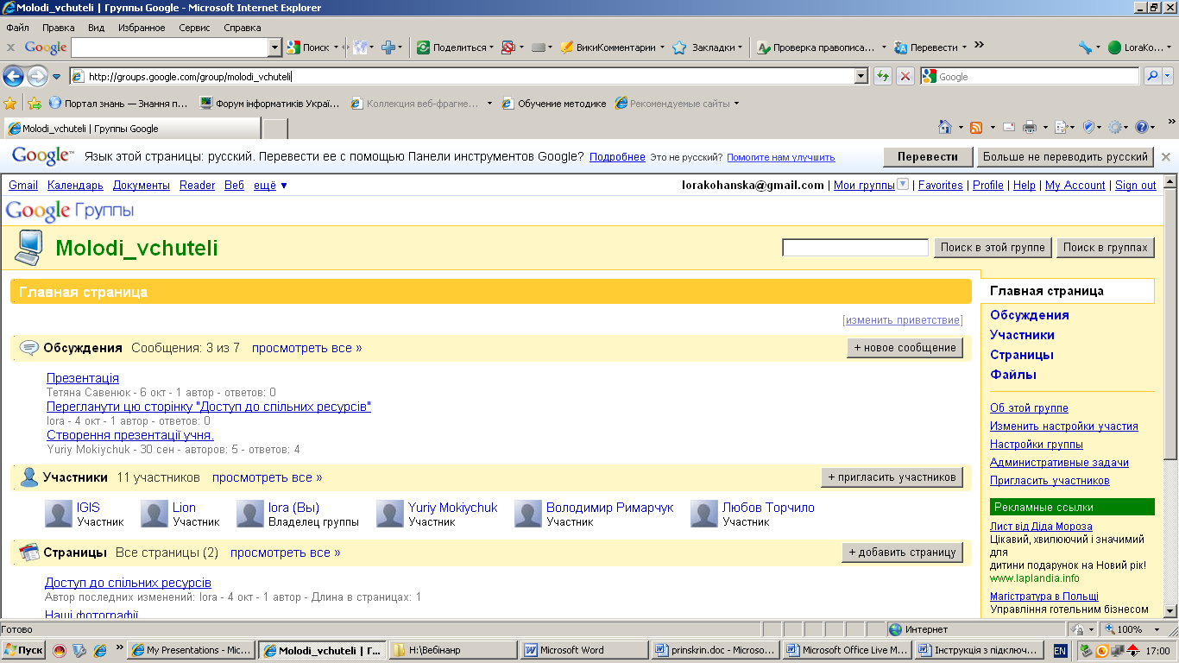Click the 'Файлы' sidebar link
This screenshot has height=663, width=1179.
click(1013, 375)
